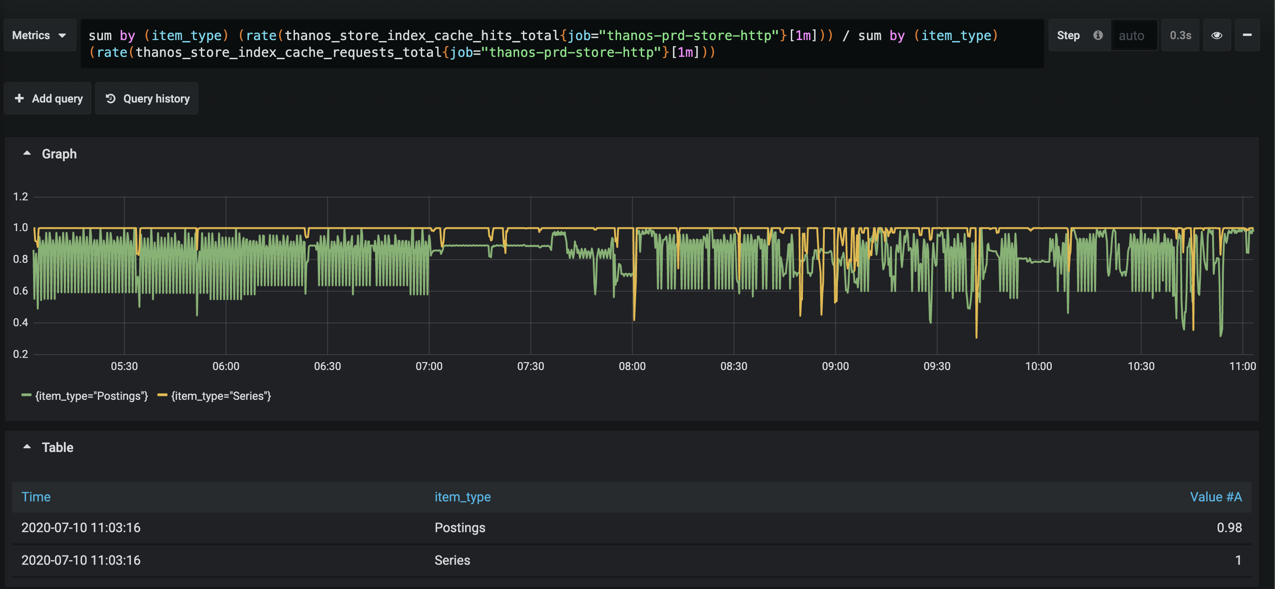1275x589 pixels.
Task: Collapse the Table panel
Action: (x=27, y=447)
